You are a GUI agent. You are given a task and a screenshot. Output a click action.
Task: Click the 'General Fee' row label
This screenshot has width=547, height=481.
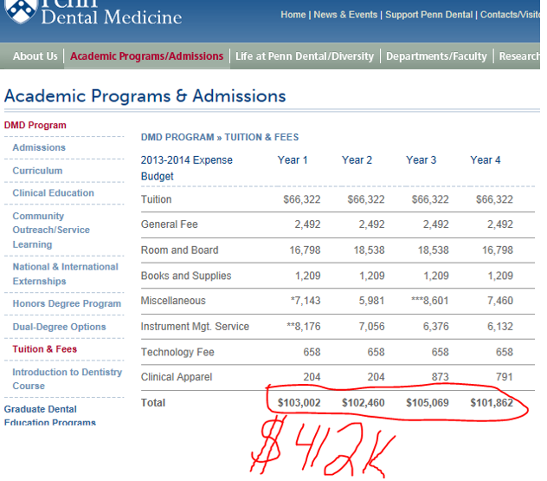pos(169,224)
